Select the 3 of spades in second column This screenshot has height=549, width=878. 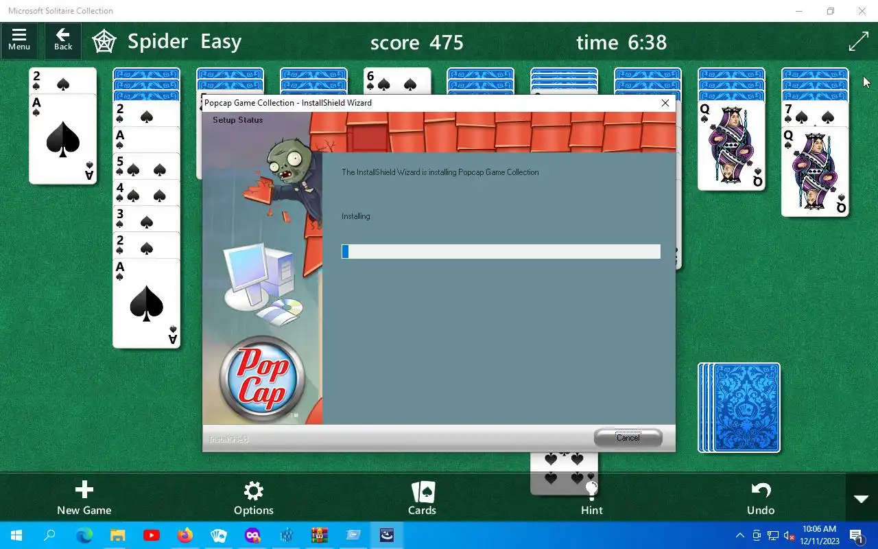(x=146, y=220)
